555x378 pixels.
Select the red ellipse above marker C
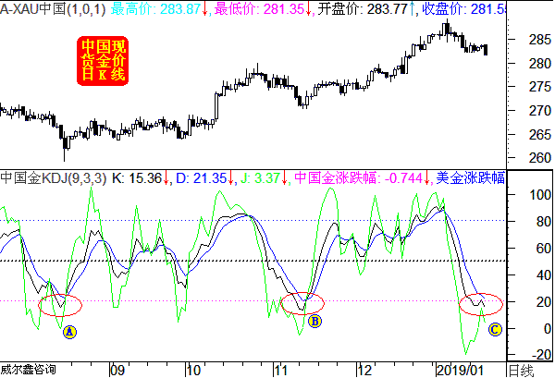pyautogui.click(x=481, y=301)
